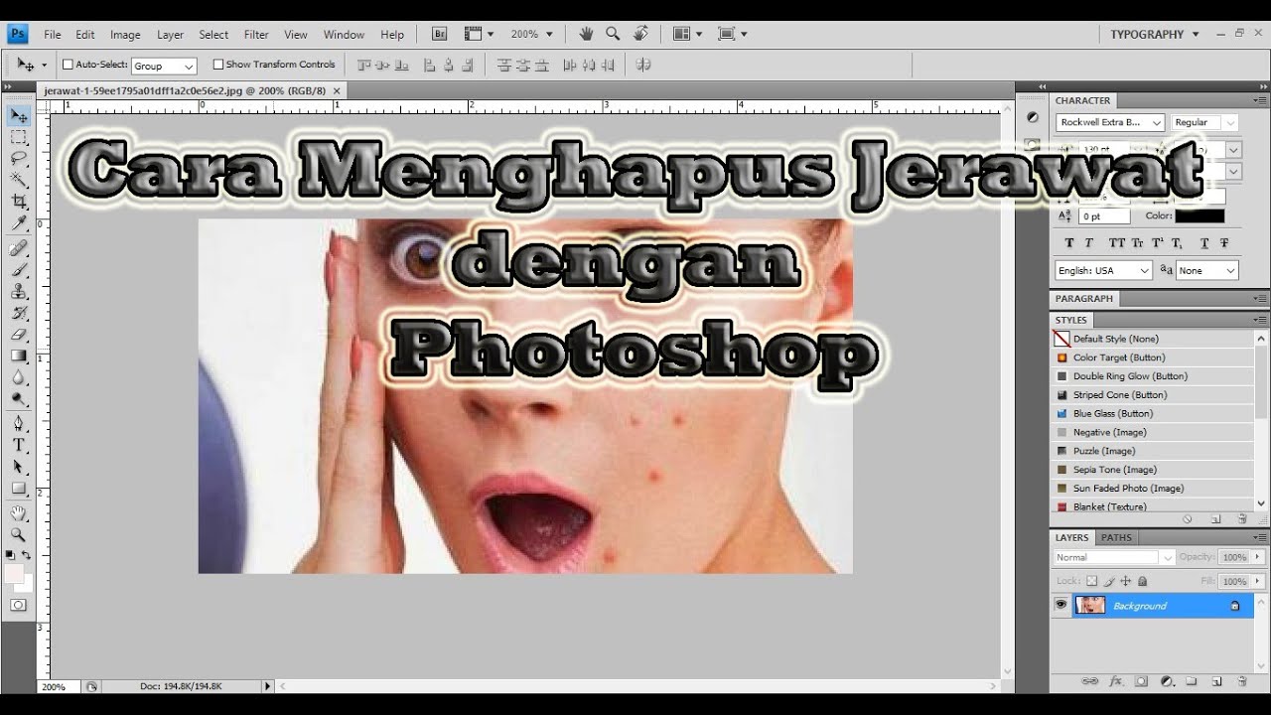
Task: Open the Image menu
Action: pos(125,34)
